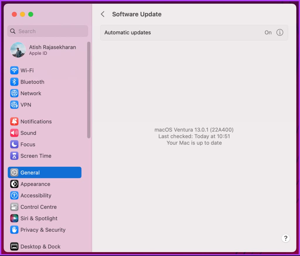Click the Sound speaker icon
This screenshot has height=256, width=300.
coord(14,133)
